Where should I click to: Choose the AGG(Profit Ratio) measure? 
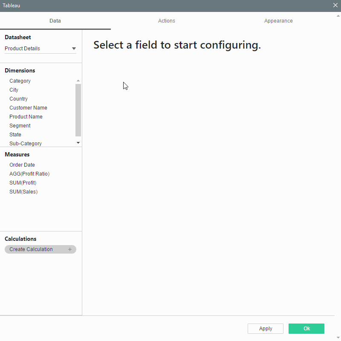pos(29,174)
